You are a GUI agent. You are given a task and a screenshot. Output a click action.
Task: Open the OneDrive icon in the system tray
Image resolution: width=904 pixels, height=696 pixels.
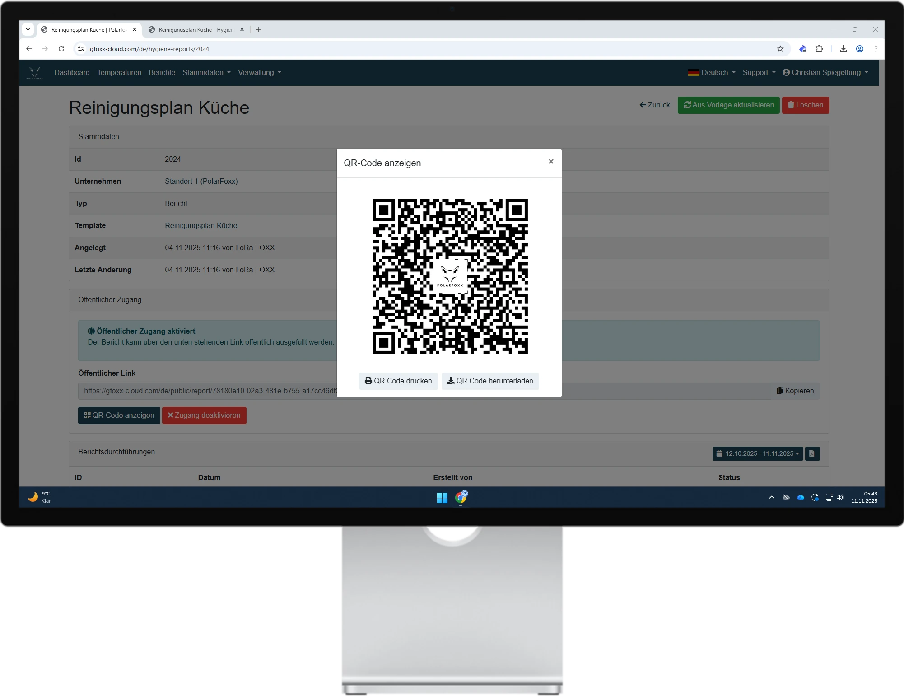[801, 497]
